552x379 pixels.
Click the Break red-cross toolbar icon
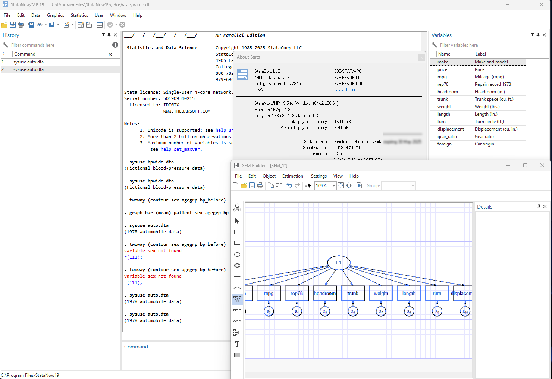[122, 25]
